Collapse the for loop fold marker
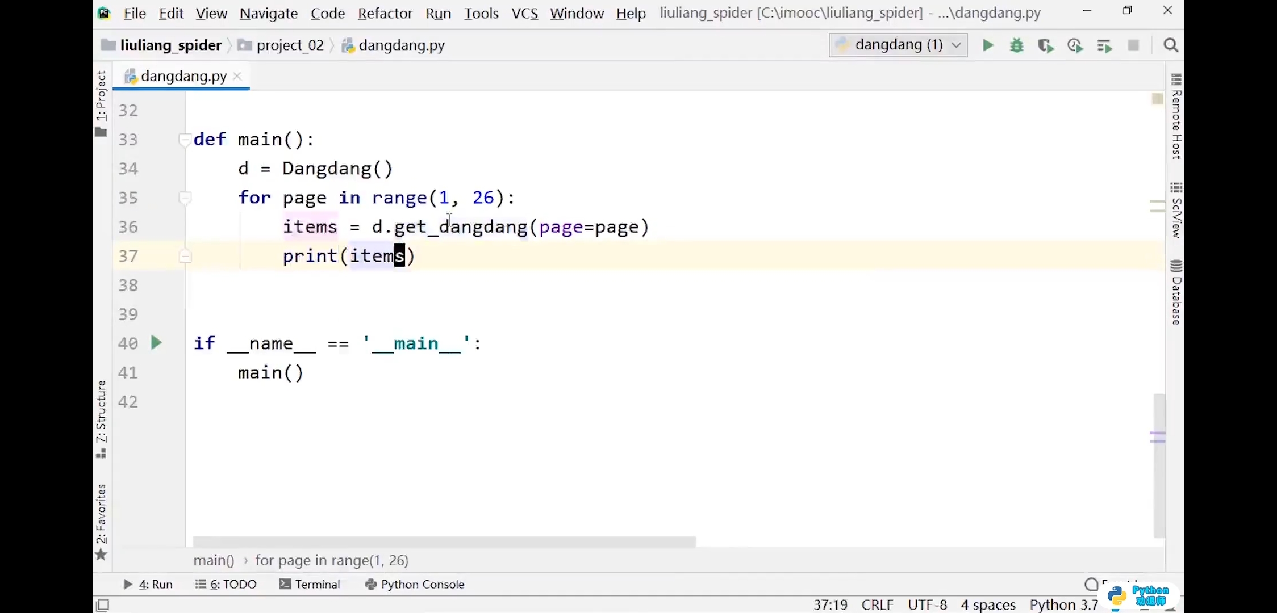1277x613 pixels. pyautogui.click(x=185, y=198)
